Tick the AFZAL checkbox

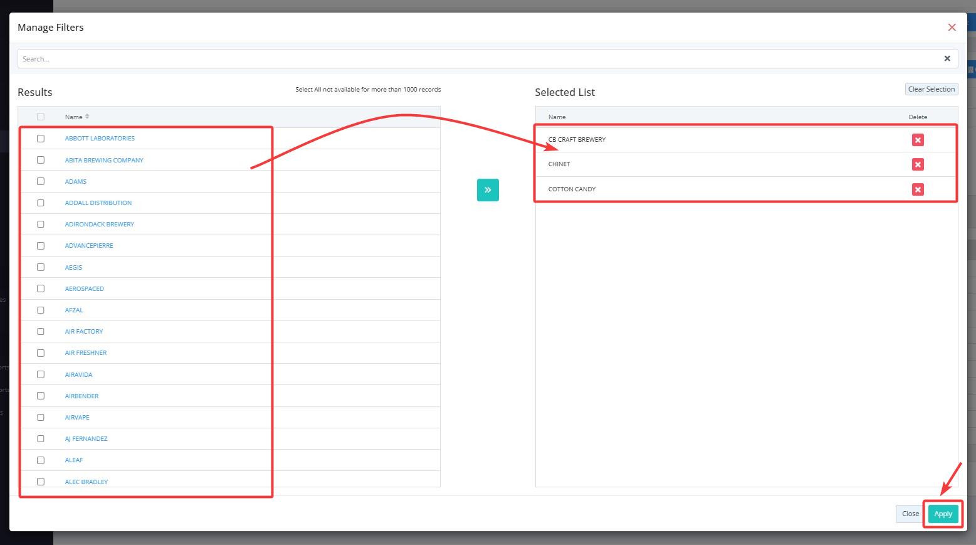click(41, 310)
